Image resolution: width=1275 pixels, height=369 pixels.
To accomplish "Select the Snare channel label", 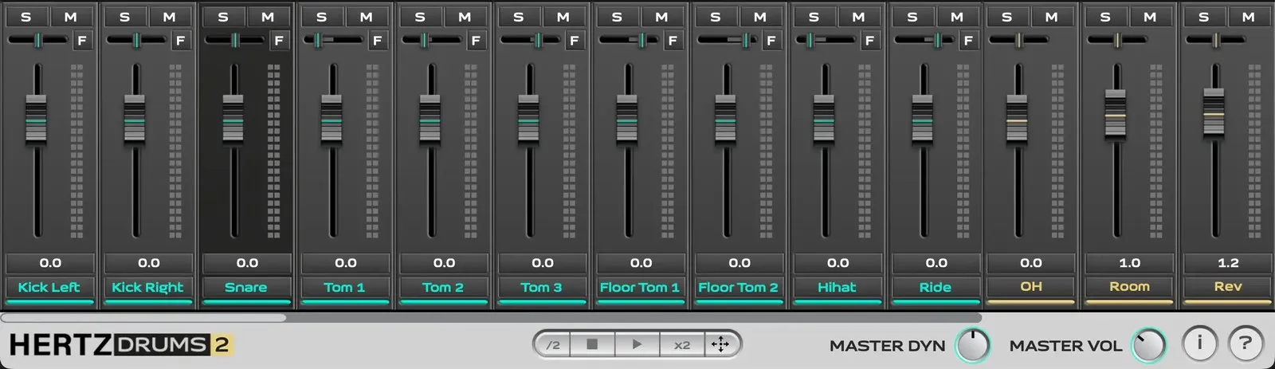I will coord(246,287).
